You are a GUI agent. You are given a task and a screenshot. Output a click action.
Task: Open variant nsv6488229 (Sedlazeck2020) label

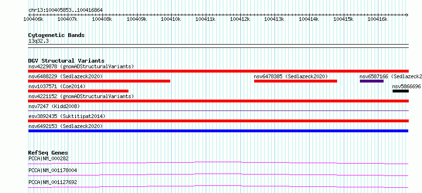(x=65, y=76)
